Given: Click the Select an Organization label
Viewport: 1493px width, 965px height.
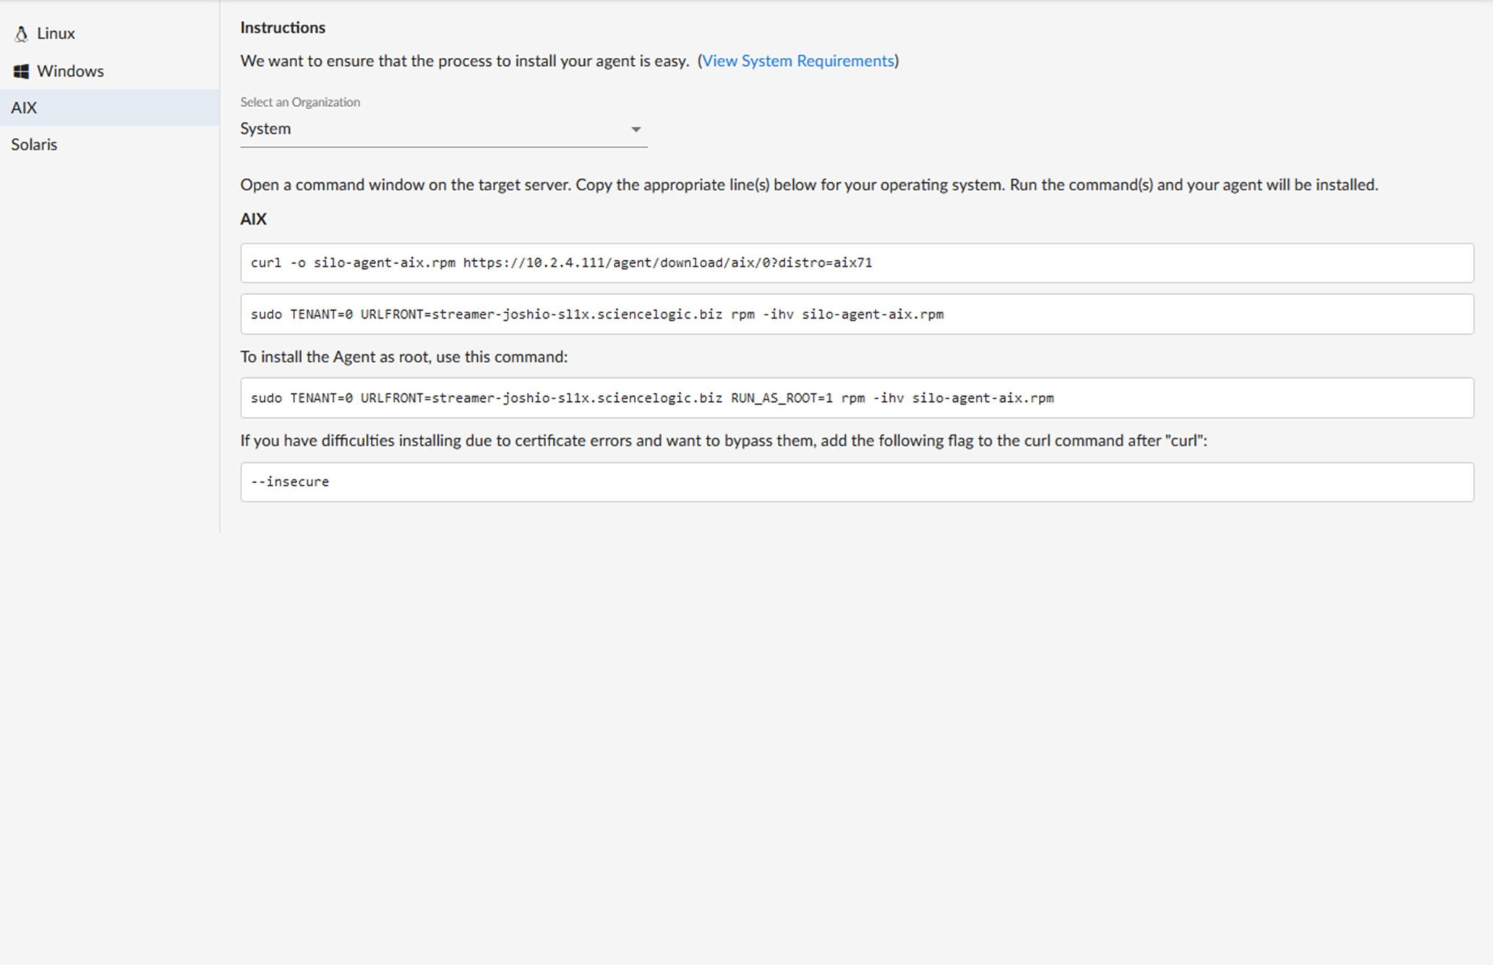Looking at the screenshot, I should pos(300,102).
